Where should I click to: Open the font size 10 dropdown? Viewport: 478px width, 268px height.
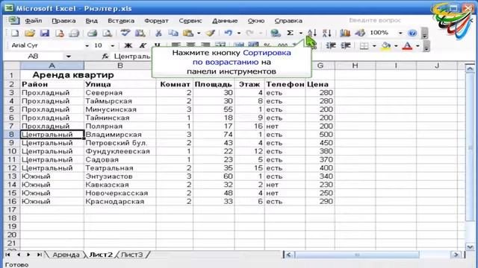point(113,45)
